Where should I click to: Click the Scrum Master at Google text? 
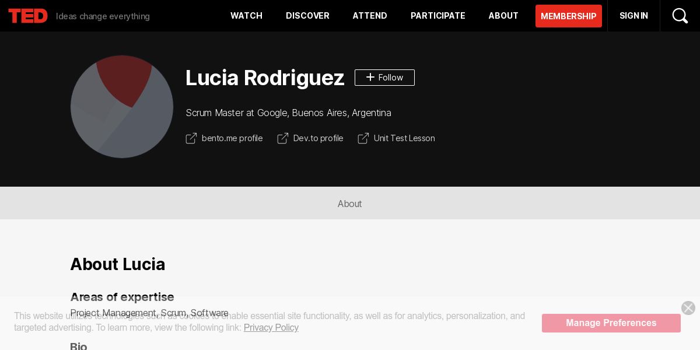click(288, 113)
